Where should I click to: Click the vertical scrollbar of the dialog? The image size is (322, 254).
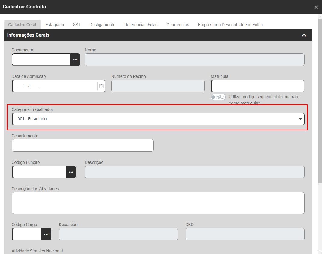pos(320,99)
